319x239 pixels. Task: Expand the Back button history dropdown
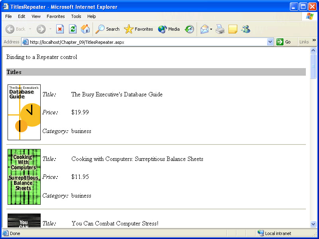tap(30, 29)
